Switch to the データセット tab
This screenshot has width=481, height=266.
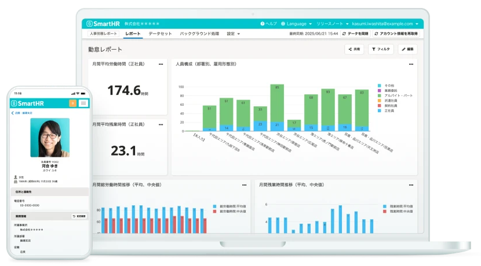click(160, 34)
